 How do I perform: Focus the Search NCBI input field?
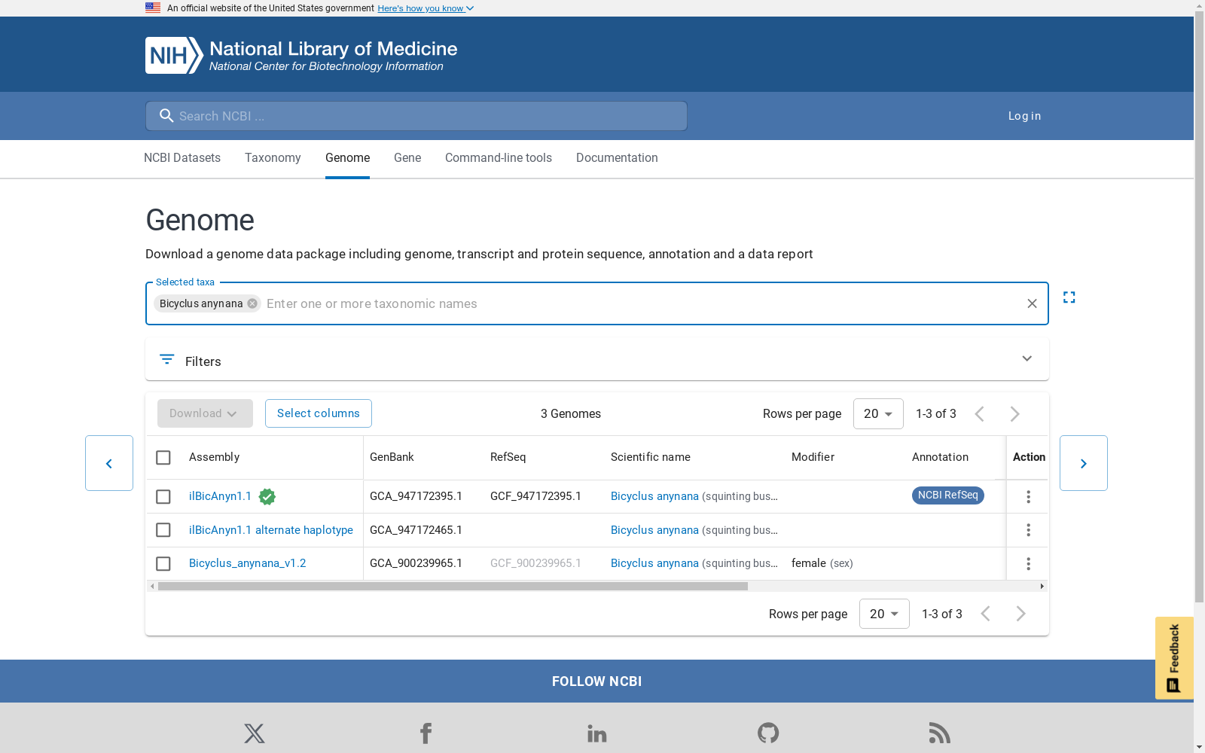click(416, 116)
